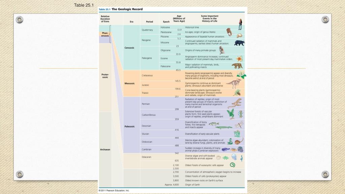Click the 'Epoch' column header
345x194 pixels.
click(166, 22)
